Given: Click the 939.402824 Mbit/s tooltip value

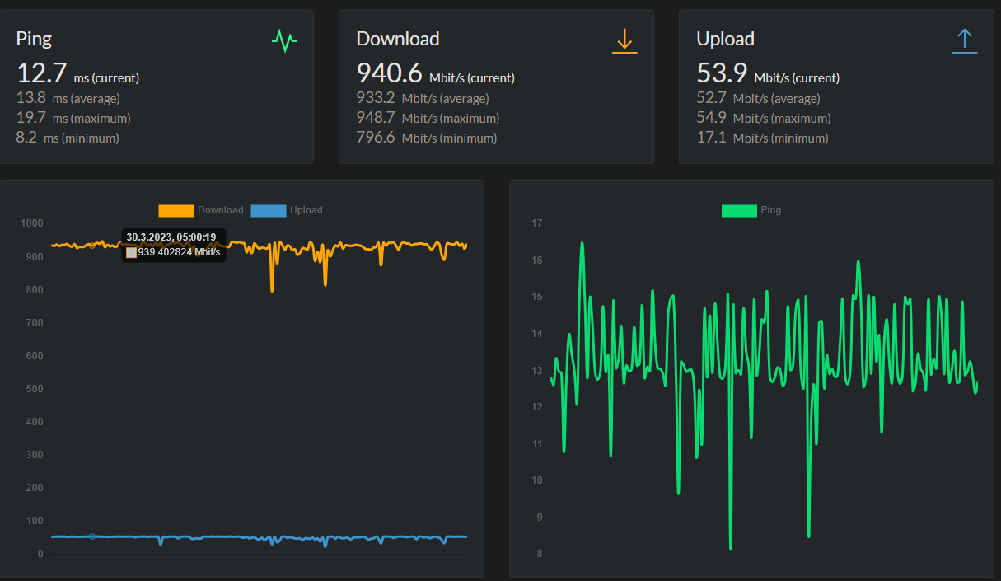Looking at the screenshot, I should (x=179, y=252).
